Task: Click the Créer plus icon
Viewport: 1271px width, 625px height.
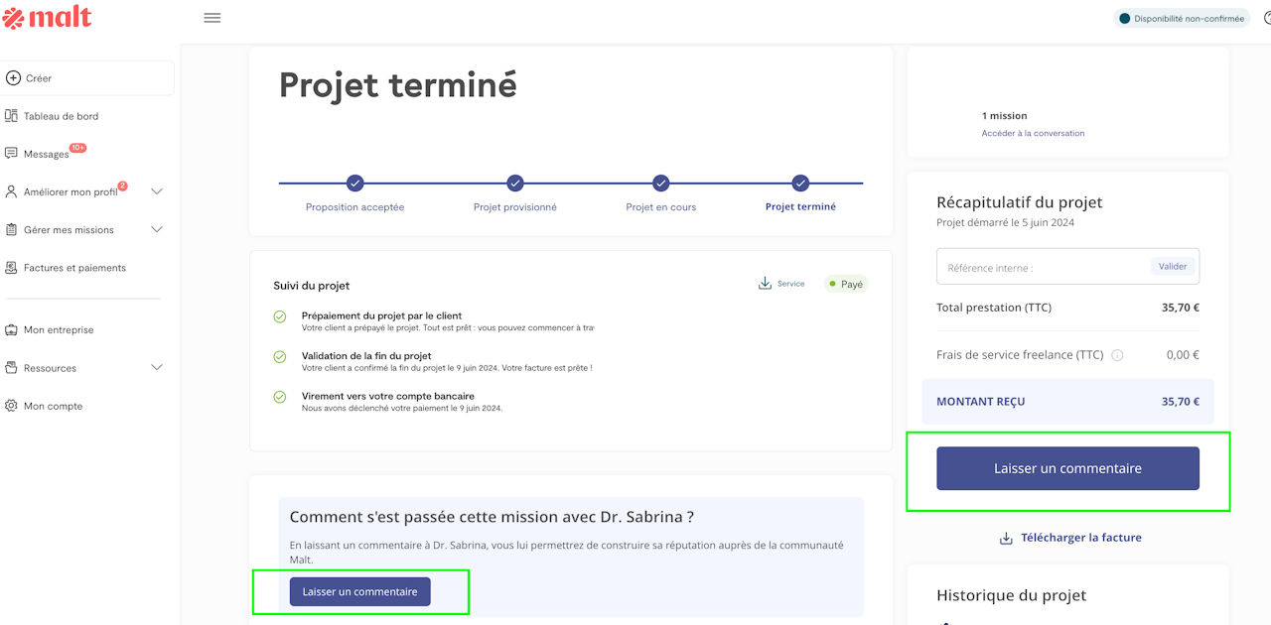Action: pos(13,78)
